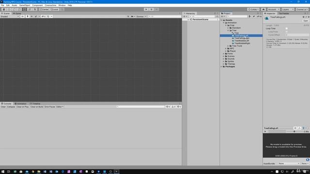Adjust the preview playback speed slider
Viewport: 310px width, 174px height.
pos(294,131)
